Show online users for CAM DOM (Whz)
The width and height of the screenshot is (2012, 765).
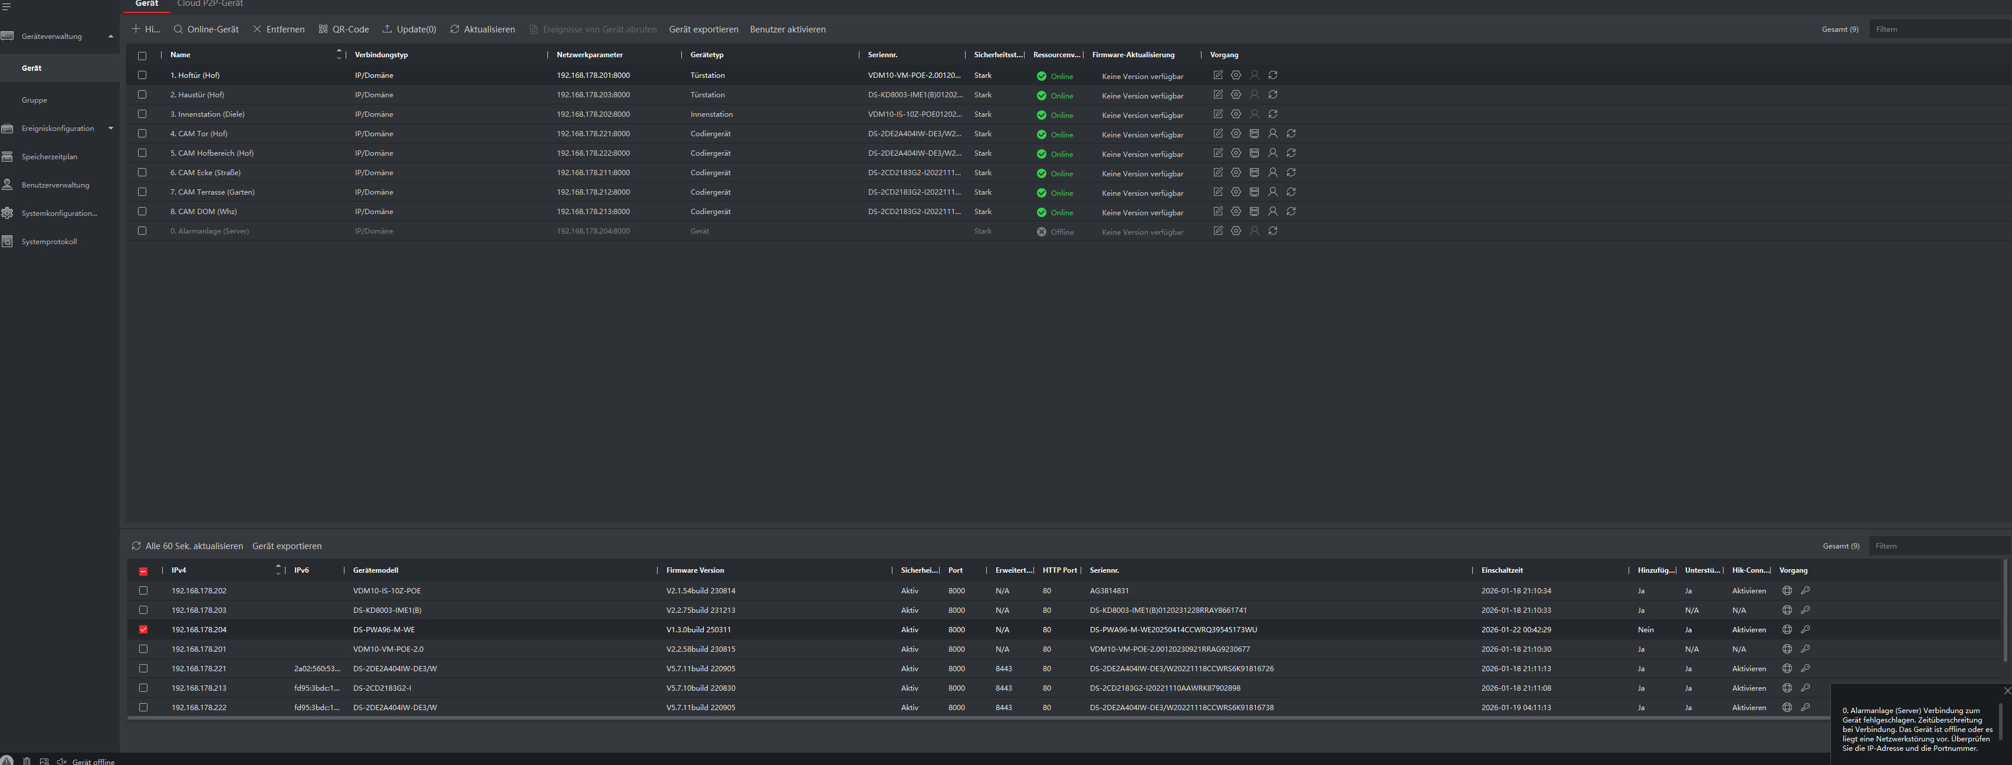coord(1272,212)
